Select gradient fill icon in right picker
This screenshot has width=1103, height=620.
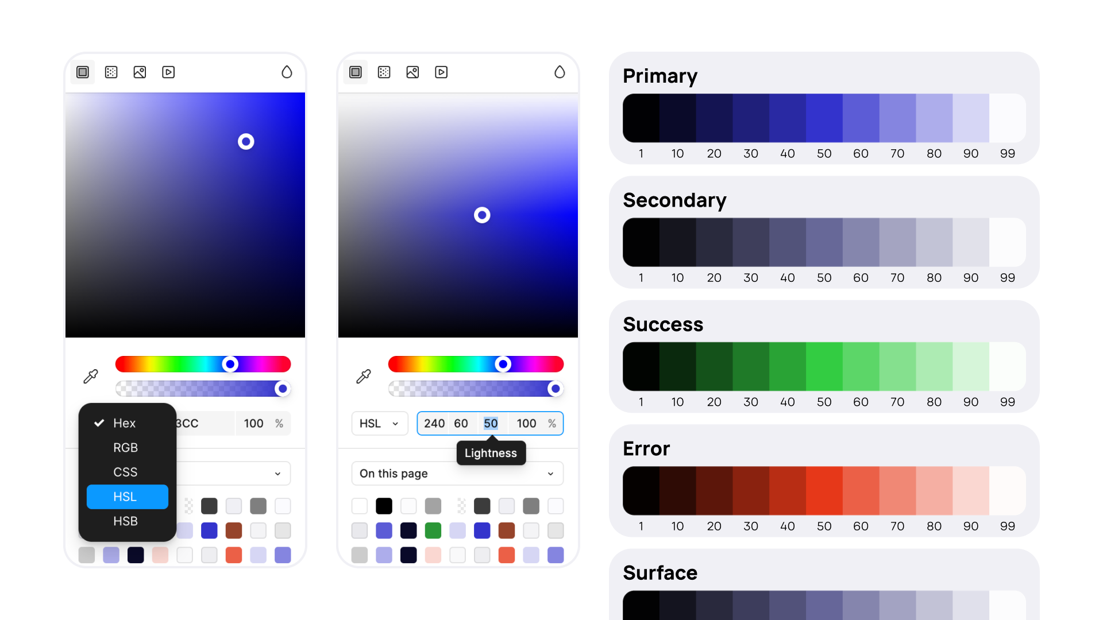pyautogui.click(x=384, y=72)
